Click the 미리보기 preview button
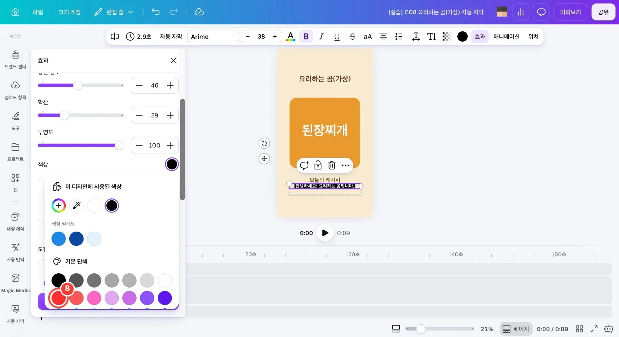 571,12
